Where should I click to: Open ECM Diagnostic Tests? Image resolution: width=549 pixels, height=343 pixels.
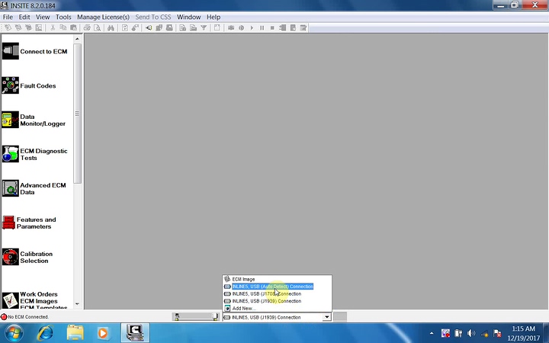click(35, 154)
